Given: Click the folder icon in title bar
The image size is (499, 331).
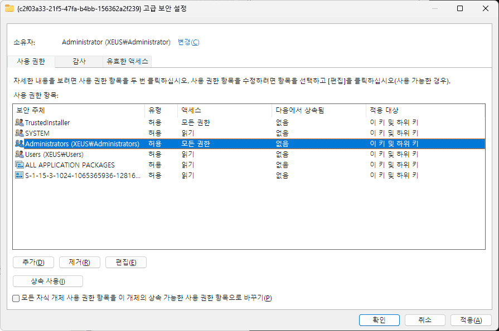Looking at the screenshot, I should [9, 8].
